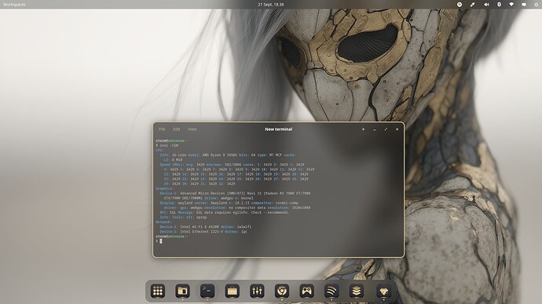
Task: Click the 'CPU:' section heading
Action: point(159,150)
